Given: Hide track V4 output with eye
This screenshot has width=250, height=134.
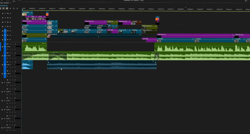Looking at the screenshot, I should click(x=10, y=27).
